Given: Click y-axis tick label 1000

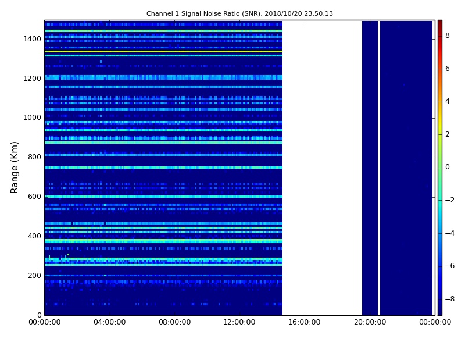Looking at the screenshot, I should tap(33, 117).
